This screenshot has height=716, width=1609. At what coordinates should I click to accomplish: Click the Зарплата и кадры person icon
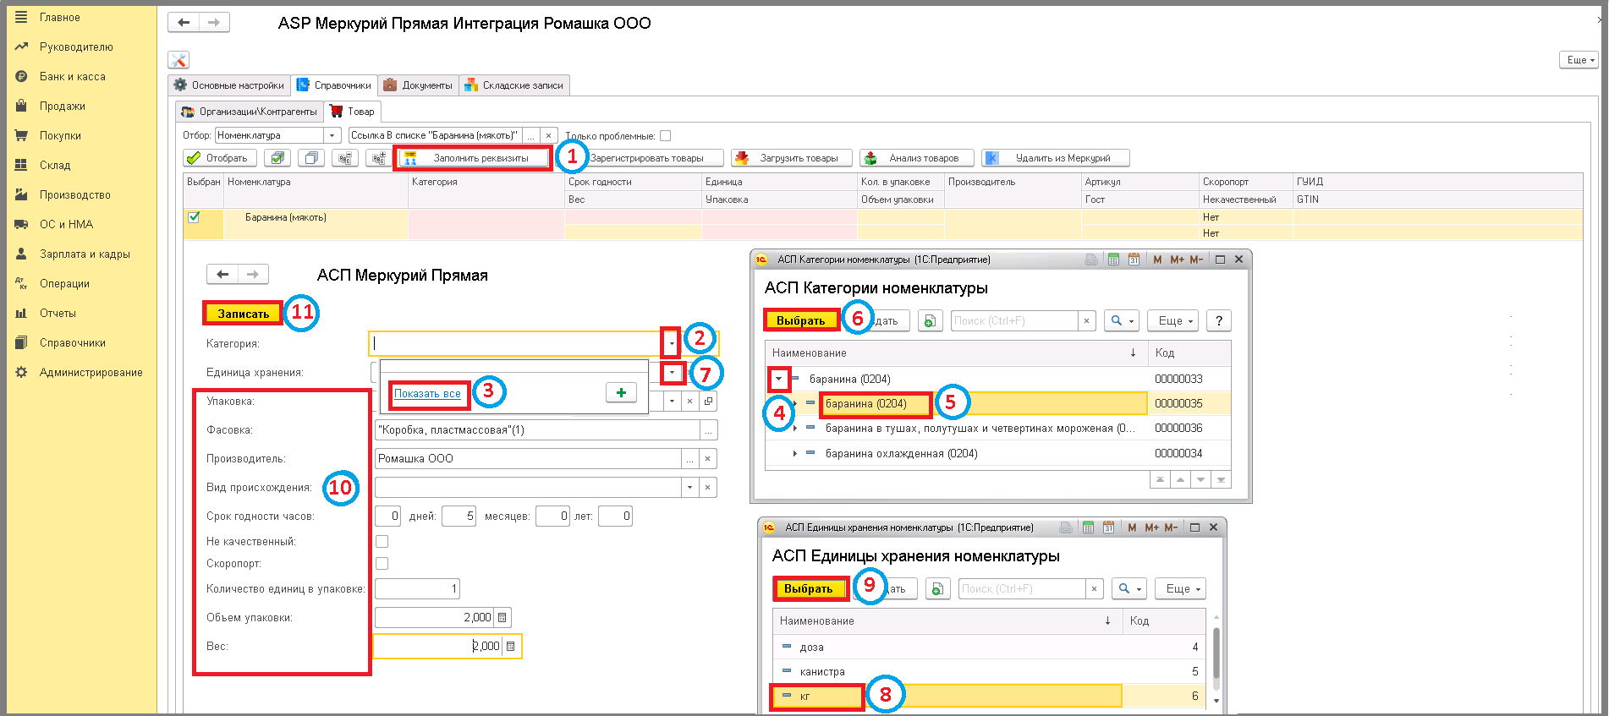pos(21,254)
